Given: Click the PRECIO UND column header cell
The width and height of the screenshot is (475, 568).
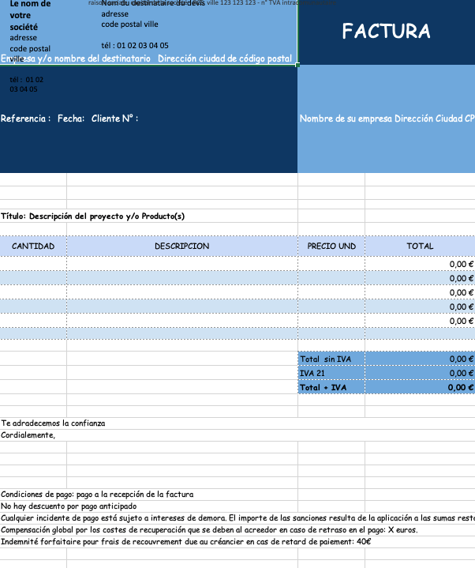Looking at the screenshot, I should pyautogui.click(x=331, y=246).
